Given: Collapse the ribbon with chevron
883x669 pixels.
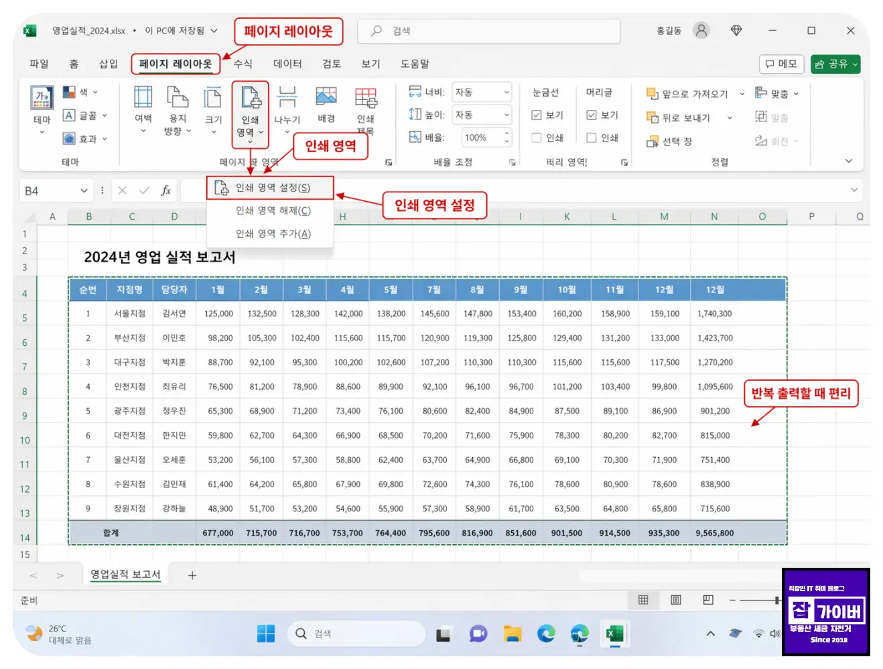Looking at the screenshot, I should click(x=849, y=161).
